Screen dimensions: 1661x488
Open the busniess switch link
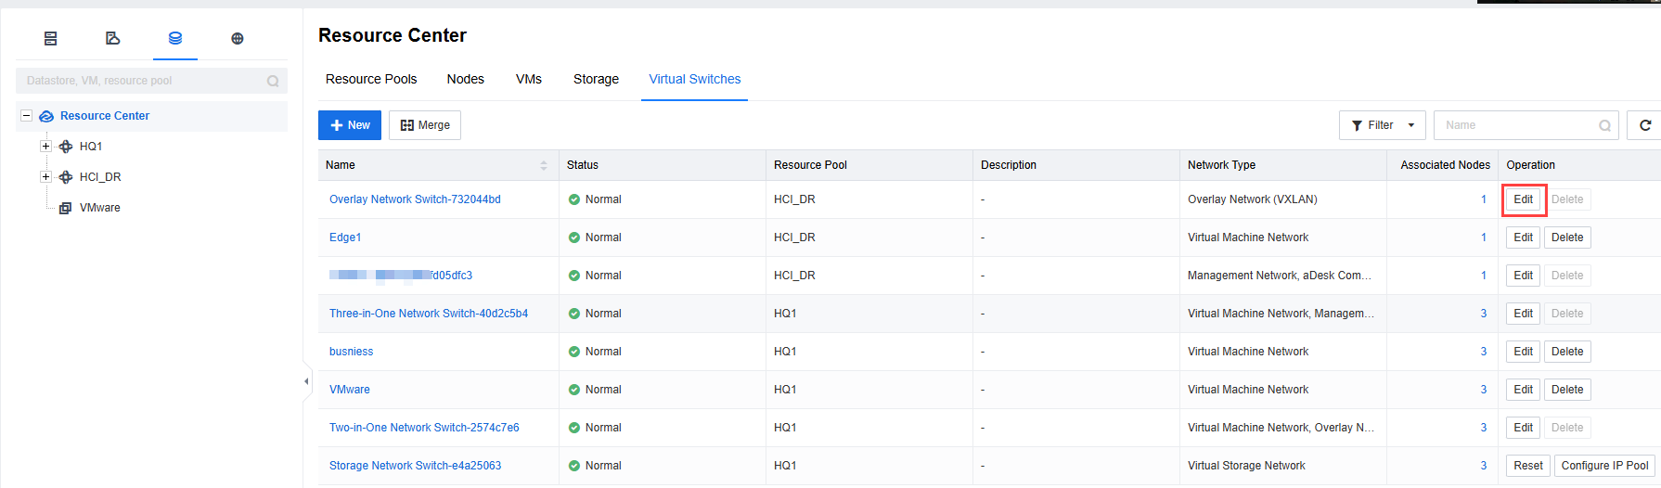(351, 352)
